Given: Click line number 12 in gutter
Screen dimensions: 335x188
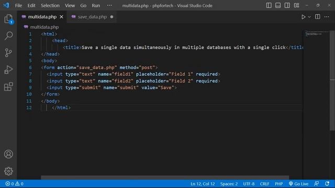Looking at the screenshot, I should (x=29, y=108).
